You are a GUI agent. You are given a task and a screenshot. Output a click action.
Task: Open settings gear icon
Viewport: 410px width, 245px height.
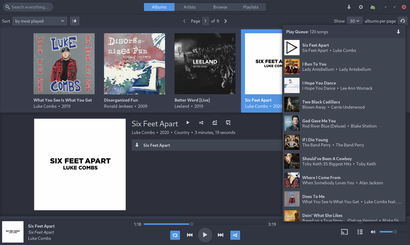361,7
